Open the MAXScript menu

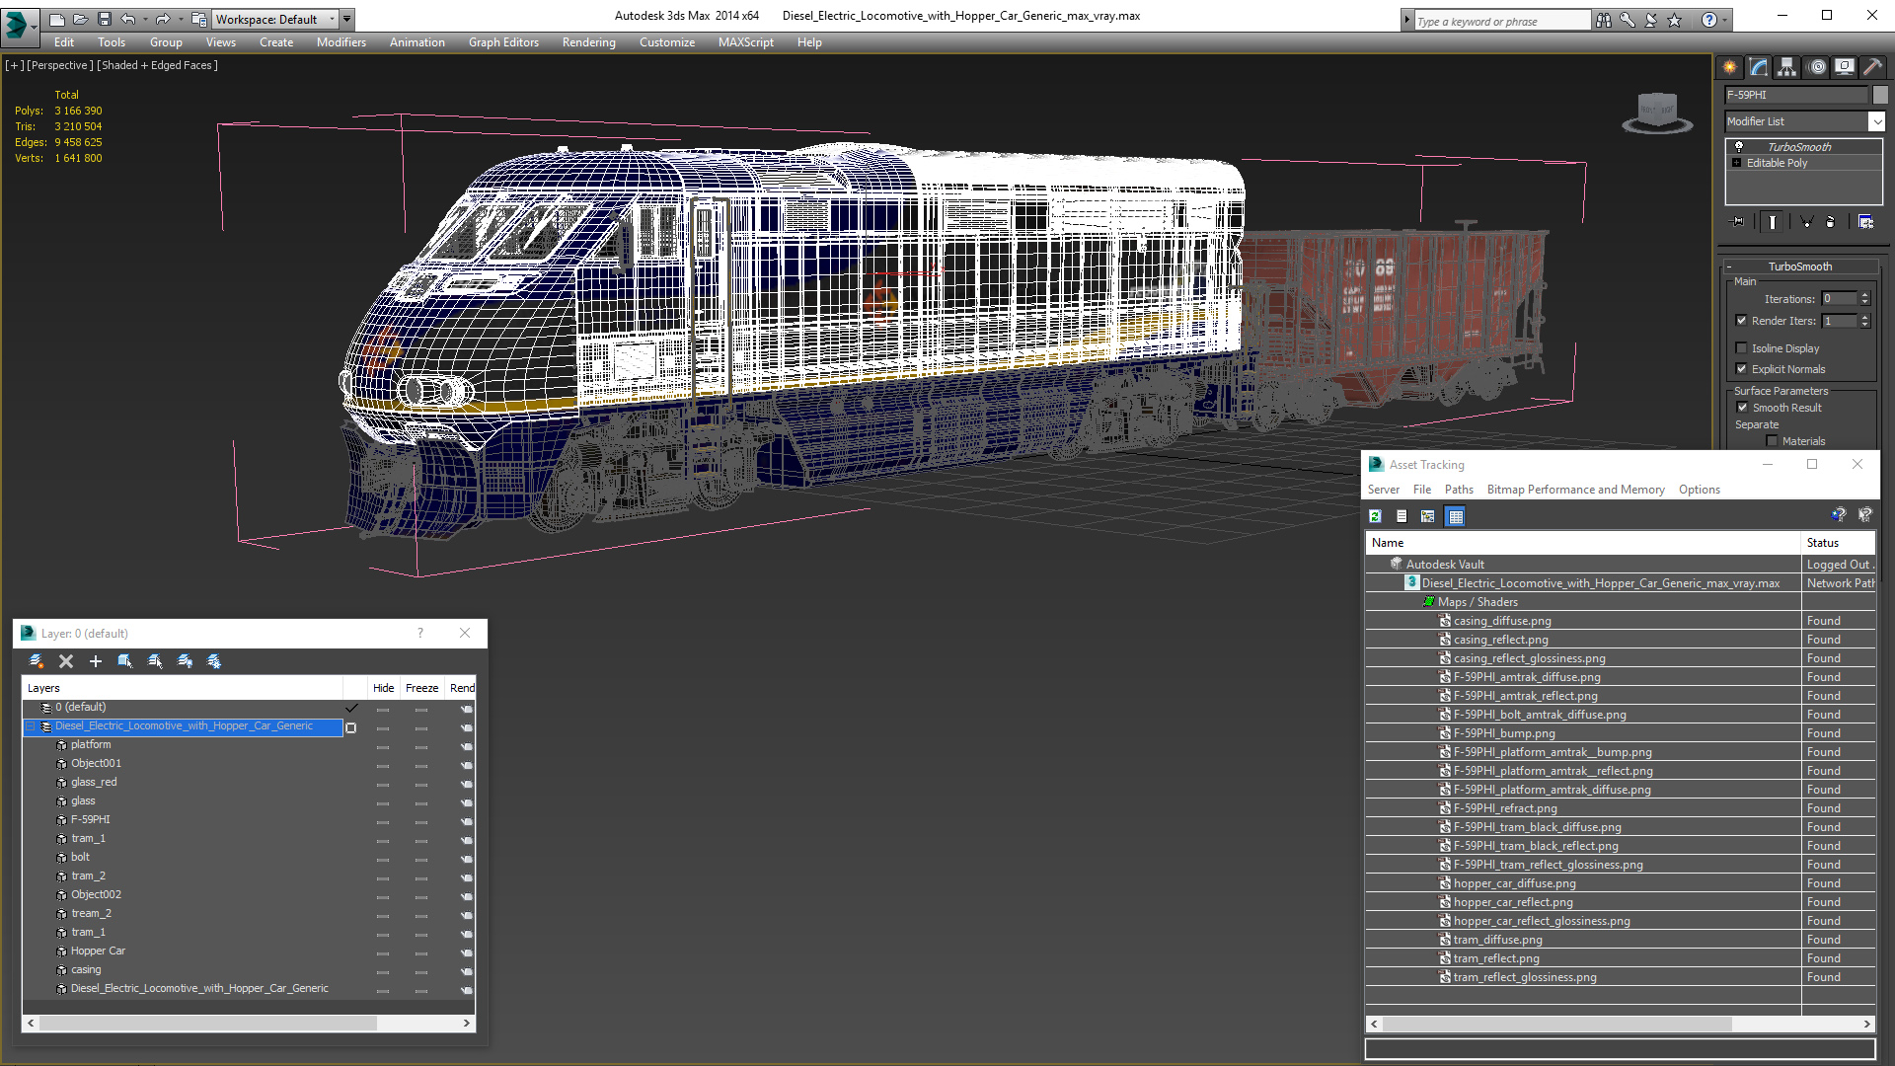tap(745, 42)
